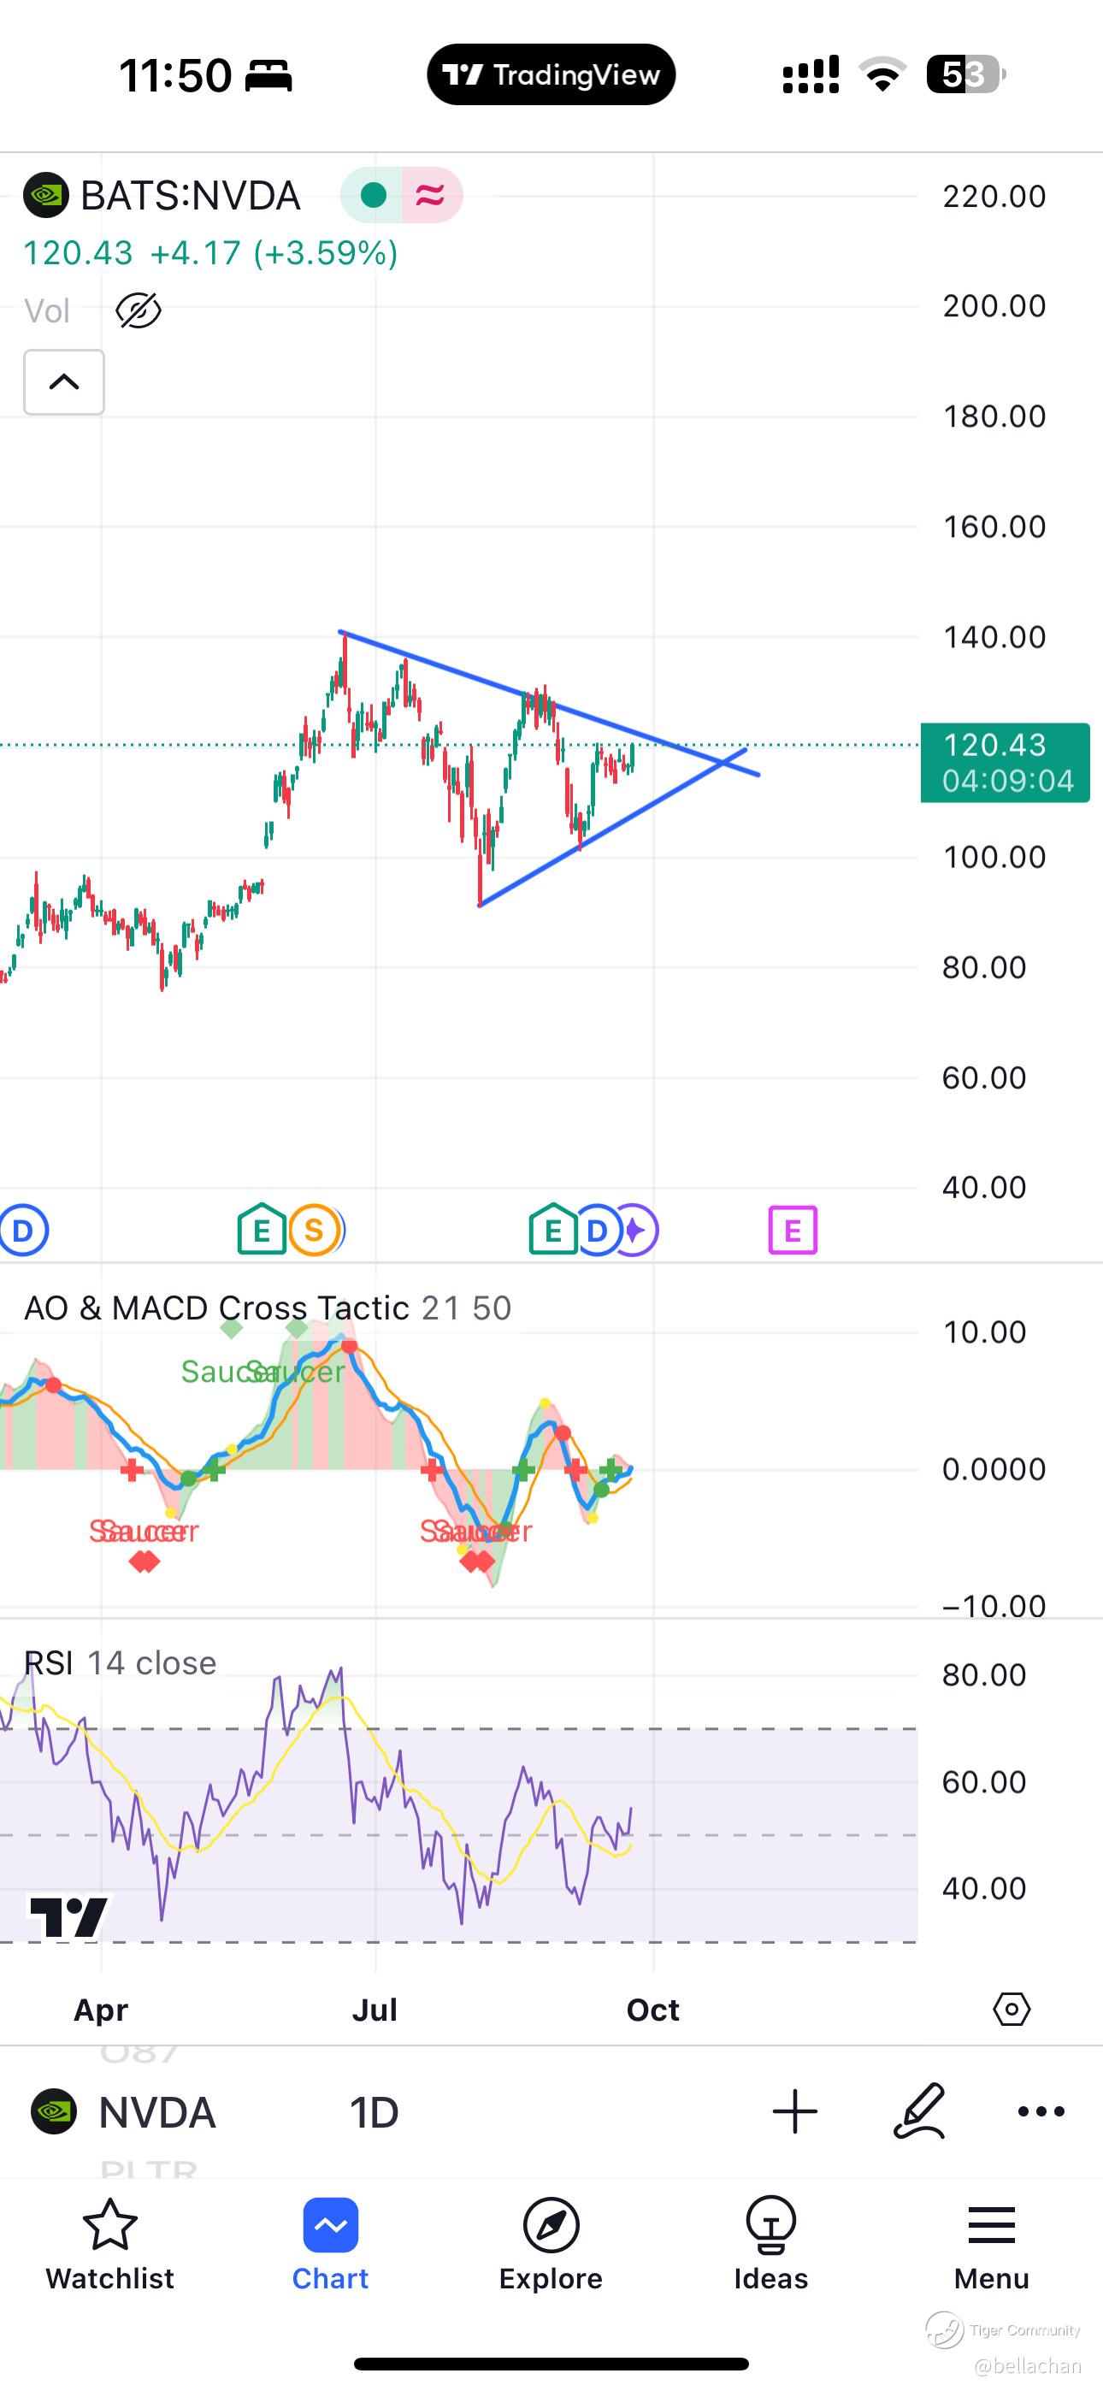Tap the 180.00 price axis label
The width and height of the screenshot is (1103, 2391).
pos(994,416)
